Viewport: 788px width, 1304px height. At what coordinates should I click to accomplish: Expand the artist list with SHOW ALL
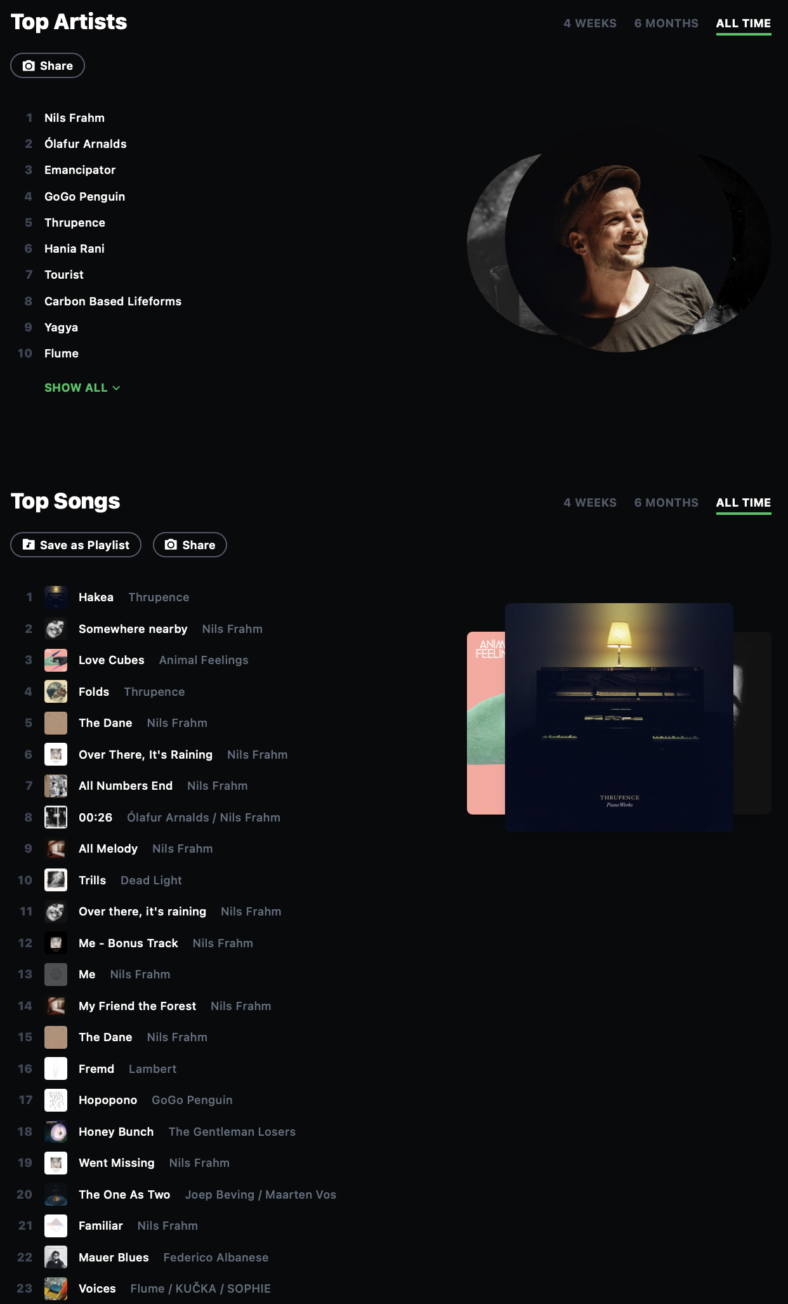[82, 388]
